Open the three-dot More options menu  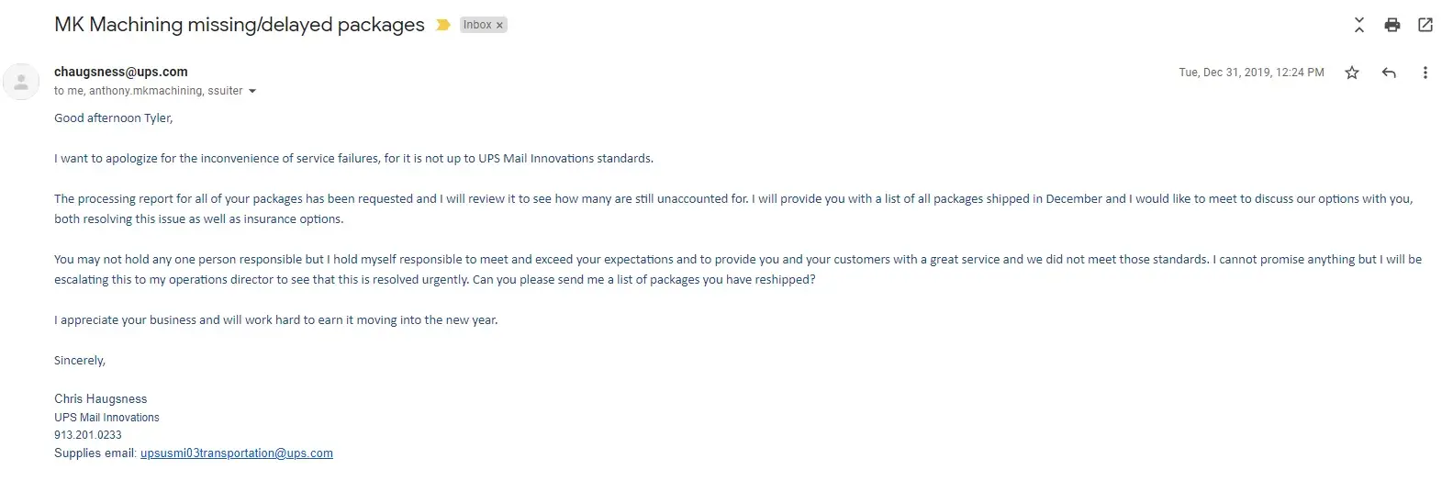(1425, 73)
